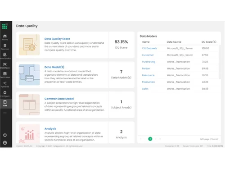Image resolution: width=225 pixels, height=169 pixels.
Task: Click the Data Models table vertical scrollbar
Action: point(220,62)
